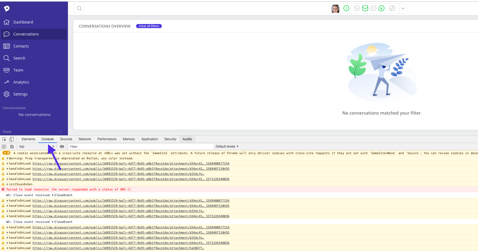This screenshot has height=251, width=478.
Task: Select the DevTools inspect element tool
Action: click(4, 139)
